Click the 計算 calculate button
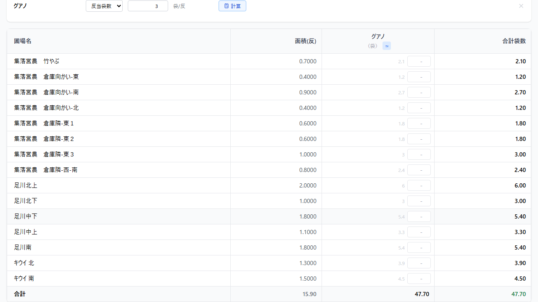Image resolution: width=538 pixels, height=302 pixels. pos(232,6)
